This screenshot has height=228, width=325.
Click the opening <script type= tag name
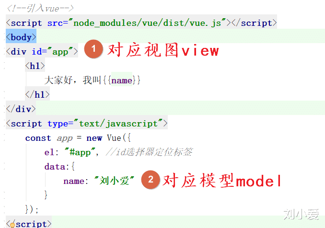26,124
